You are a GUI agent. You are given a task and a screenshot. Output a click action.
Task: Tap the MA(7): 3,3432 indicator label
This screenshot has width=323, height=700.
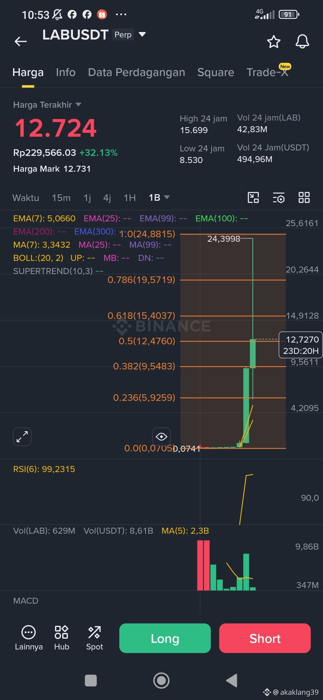click(x=42, y=245)
